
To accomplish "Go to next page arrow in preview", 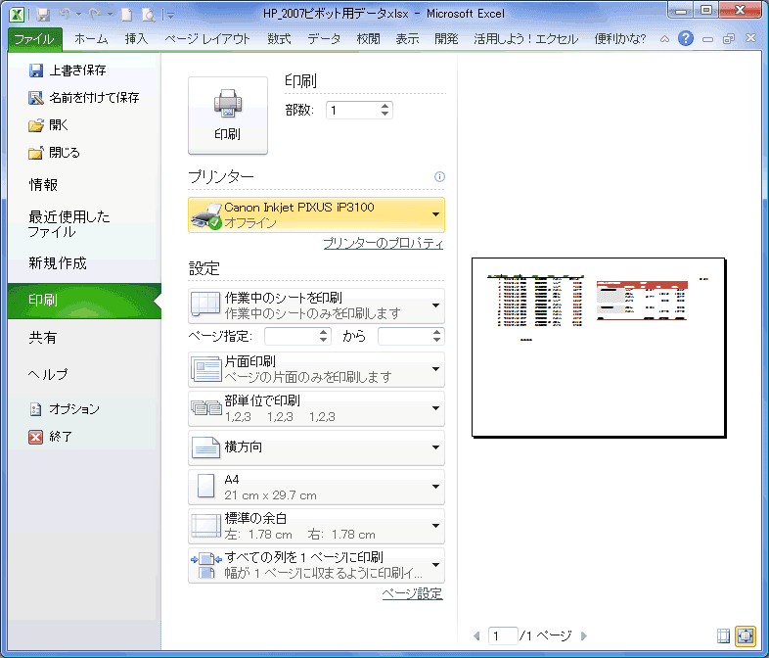I will [x=584, y=635].
